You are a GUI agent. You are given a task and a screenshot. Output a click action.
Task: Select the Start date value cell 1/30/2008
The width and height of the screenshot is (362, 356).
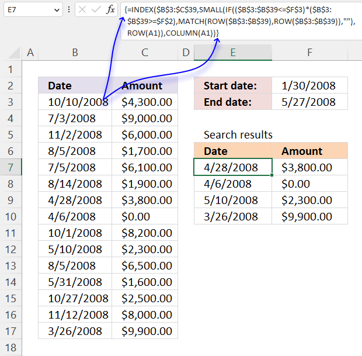click(x=309, y=86)
